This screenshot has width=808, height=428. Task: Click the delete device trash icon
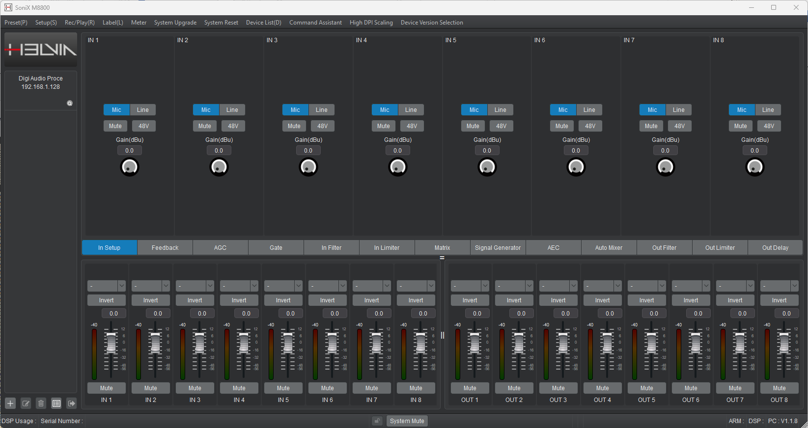pyautogui.click(x=41, y=403)
